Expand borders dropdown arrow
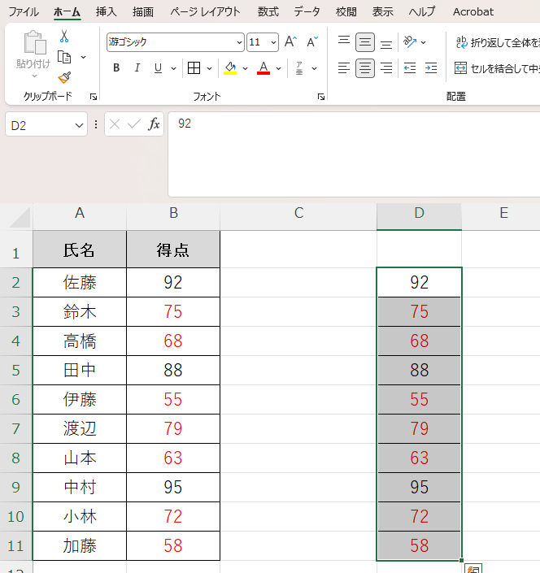 click(209, 68)
